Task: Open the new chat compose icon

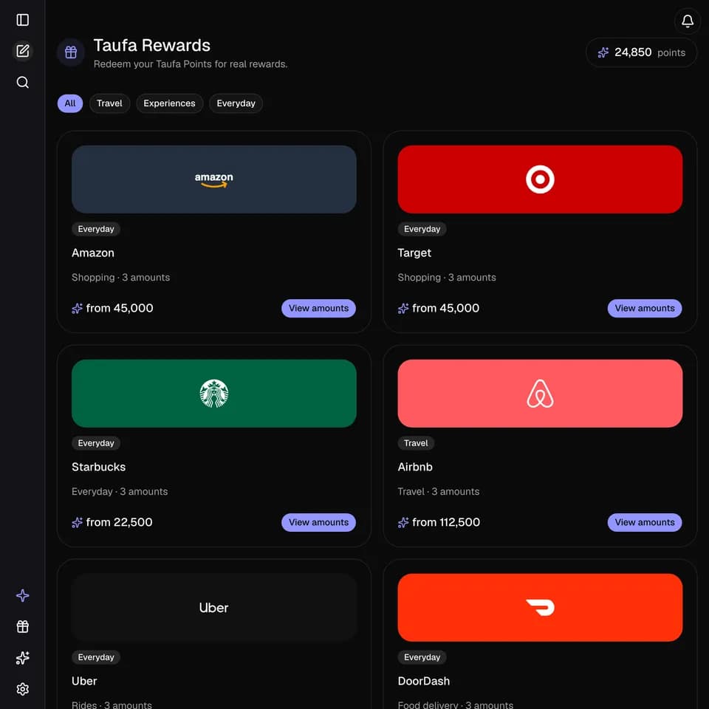Action: pyautogui.click(x=23, y=51)
